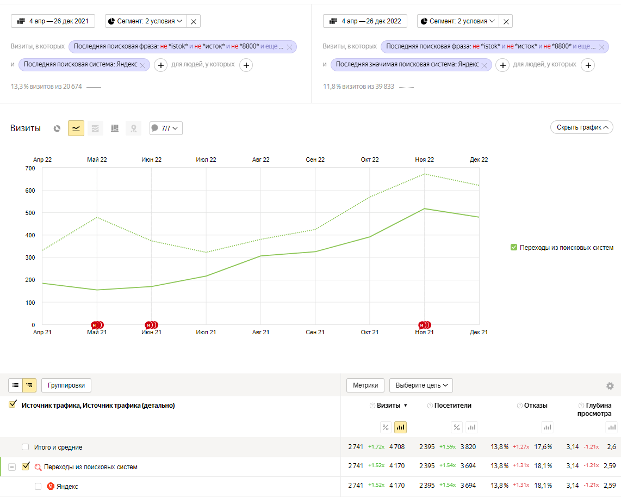Open table settings gear icon
The image size is (621, 497).
pyautogui.click(x=610, y=386)
